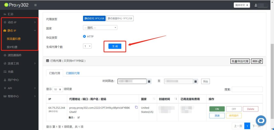The height and width of the screenshot is (130, 274).
Task: Select 按IP扣费 submenu item
Action: (x=12, y=47)
